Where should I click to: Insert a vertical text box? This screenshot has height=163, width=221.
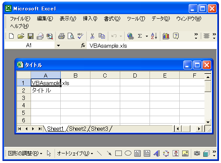pos(147,153)
